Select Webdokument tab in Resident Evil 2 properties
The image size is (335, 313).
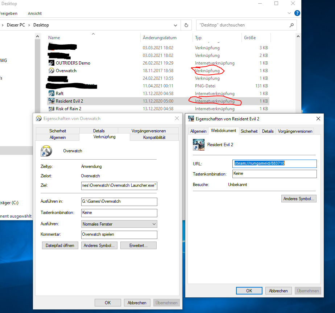pos(223,131)
